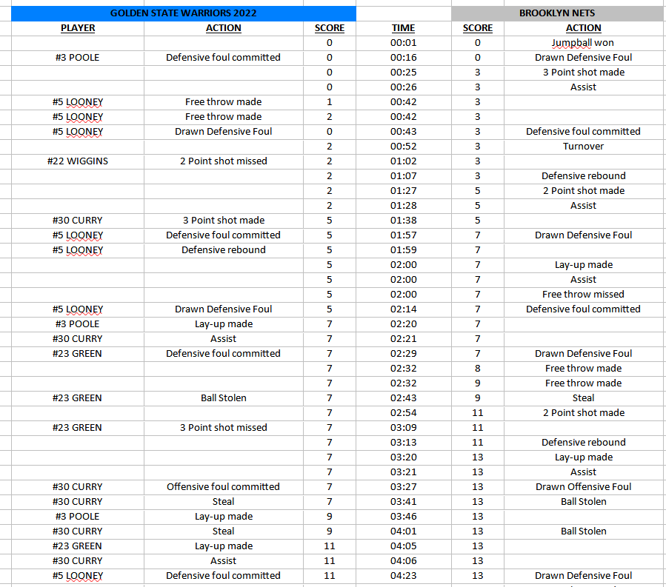666x587 pixels.
Task: Select the GOLDEN STATE WARRIORS 2022 header cell
Action: 184,13
